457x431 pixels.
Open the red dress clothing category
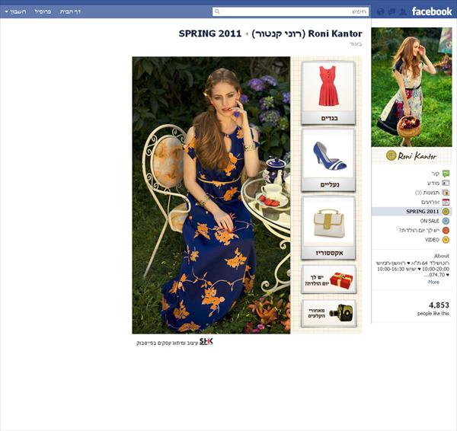[328, 93]
